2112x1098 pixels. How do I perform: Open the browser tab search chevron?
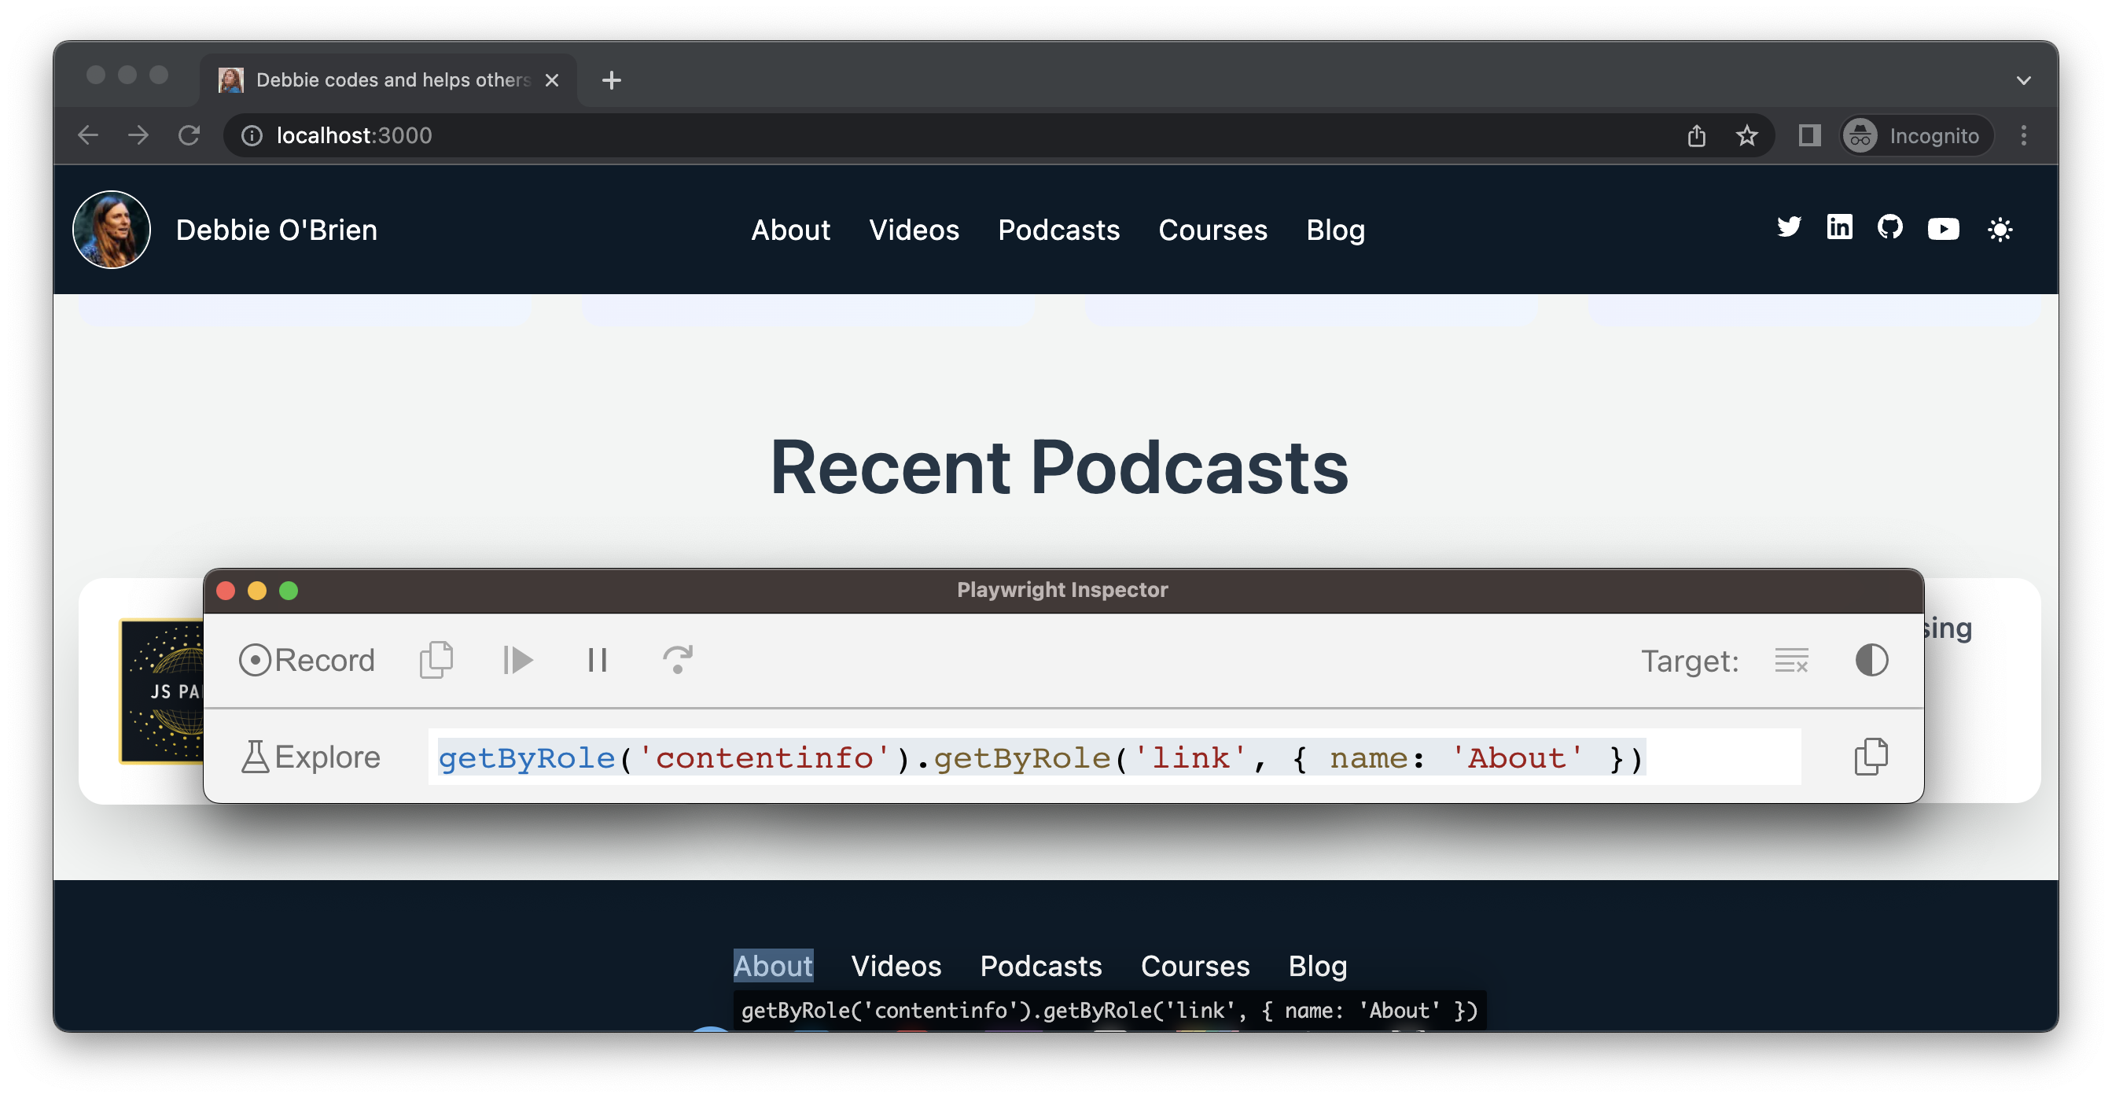2023,79
